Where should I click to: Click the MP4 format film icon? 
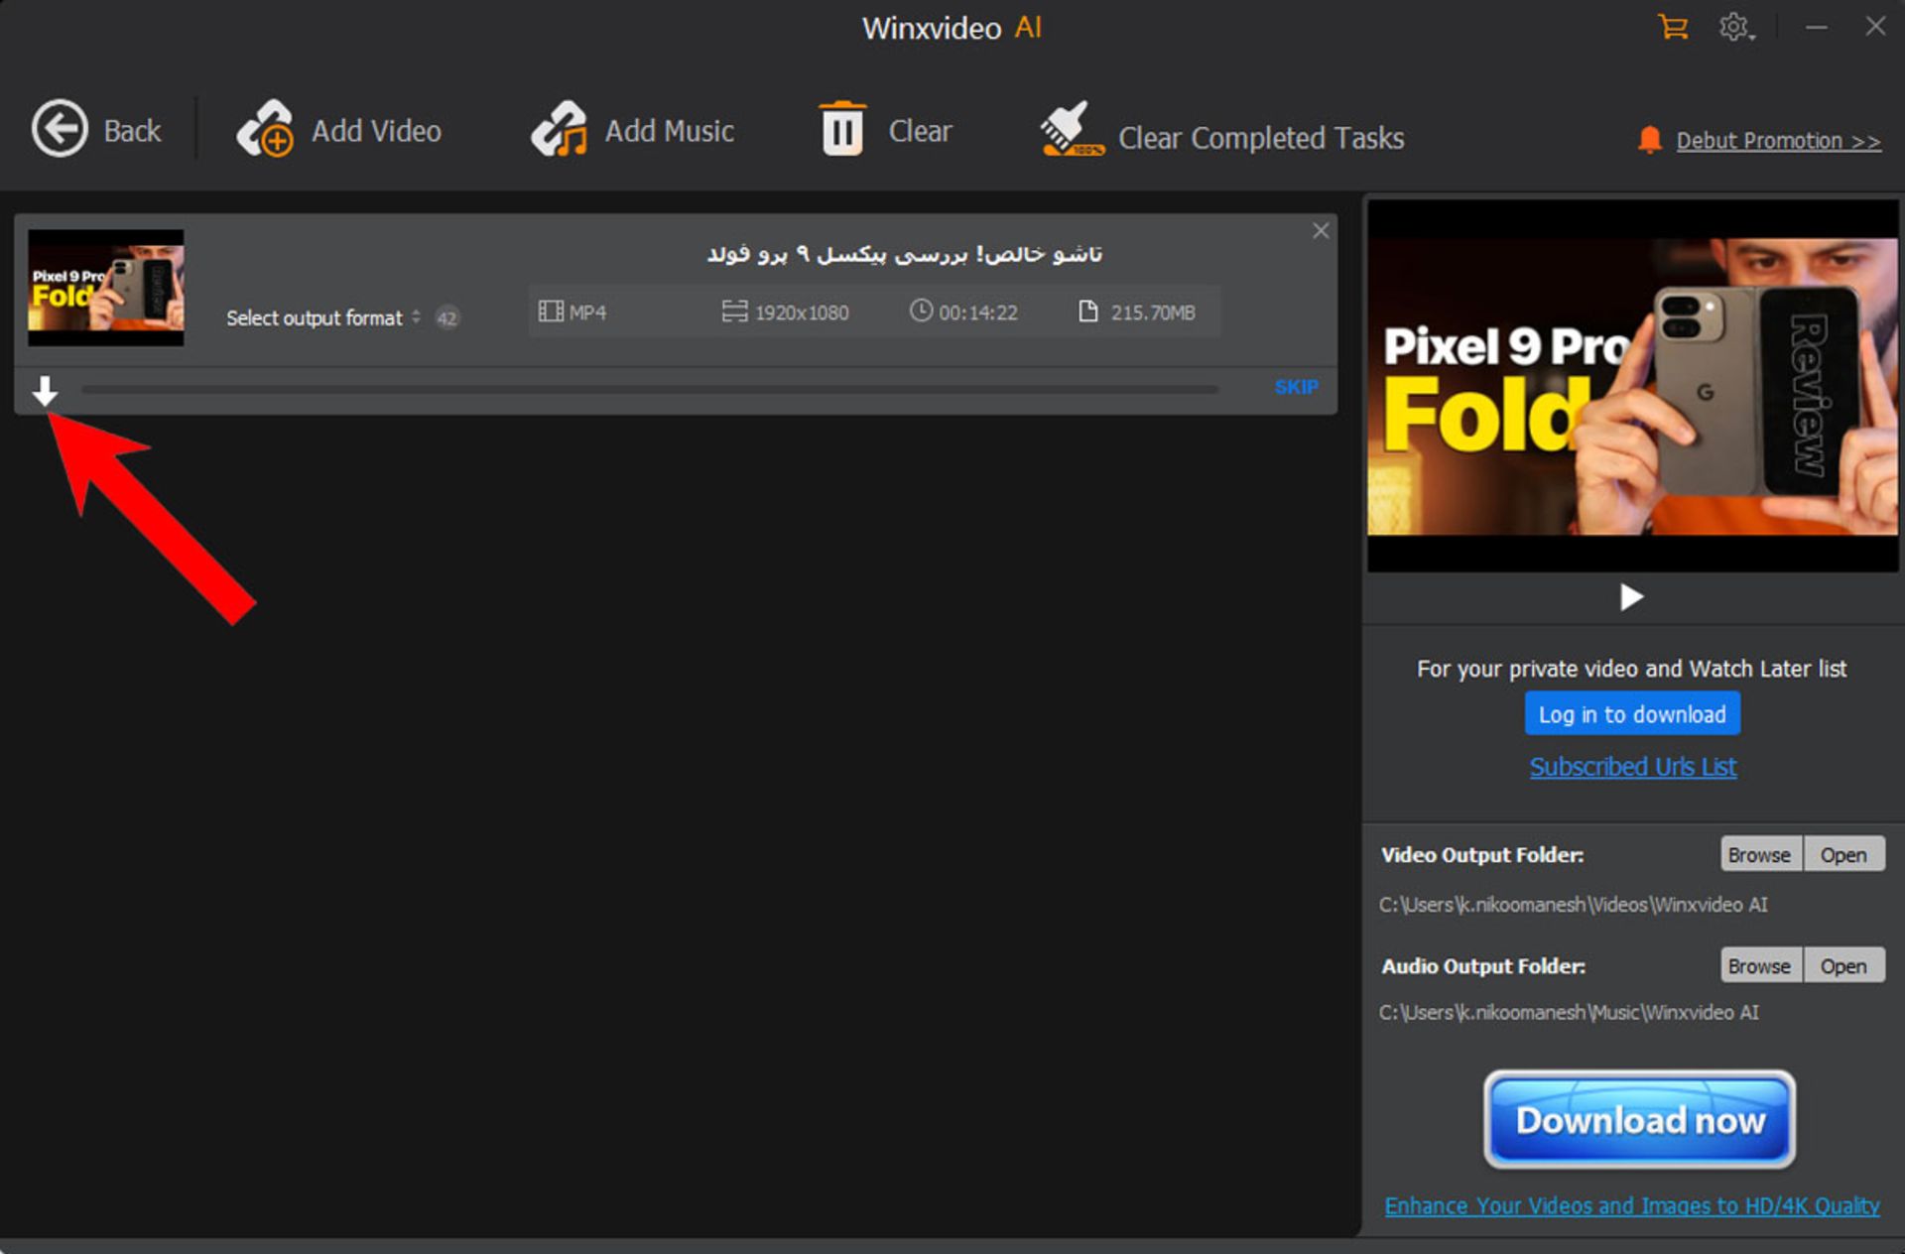coord(551,312)
